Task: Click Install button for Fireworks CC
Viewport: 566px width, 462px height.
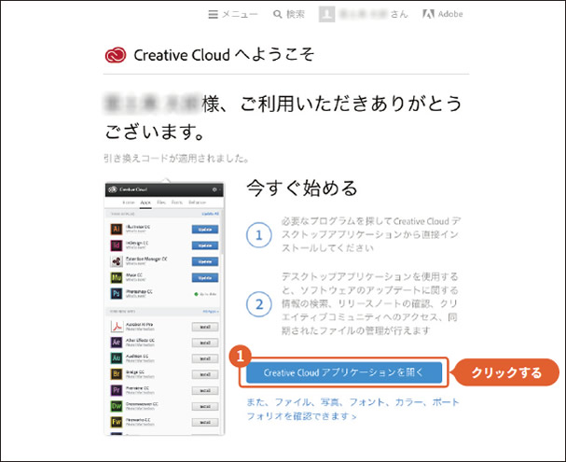Action: pyautogui.click(x=204, y=422)
